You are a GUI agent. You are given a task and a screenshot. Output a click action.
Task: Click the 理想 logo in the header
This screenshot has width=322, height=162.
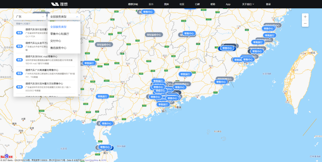pos(59,4)
